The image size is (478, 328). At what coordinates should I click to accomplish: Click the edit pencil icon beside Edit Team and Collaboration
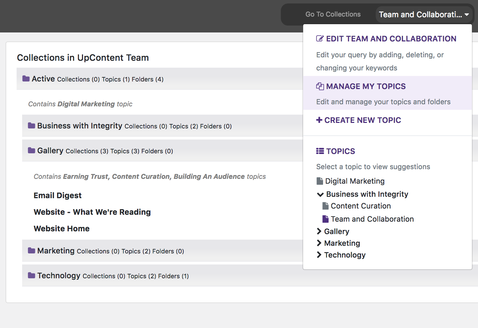click(320, 39)
